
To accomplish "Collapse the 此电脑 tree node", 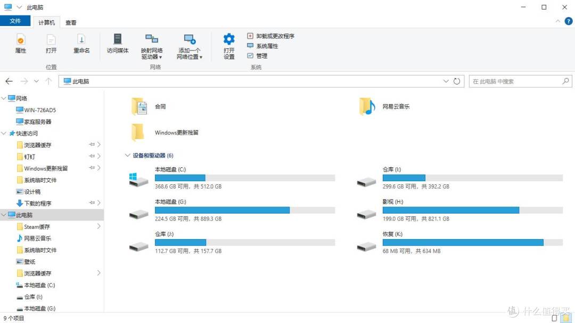I will [x=4, y=215].
